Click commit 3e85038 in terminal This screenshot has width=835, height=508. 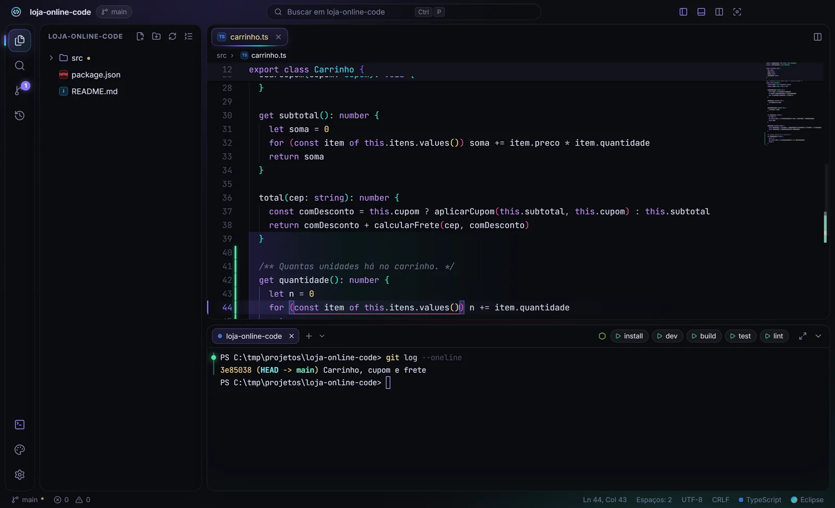coord(236,370)
